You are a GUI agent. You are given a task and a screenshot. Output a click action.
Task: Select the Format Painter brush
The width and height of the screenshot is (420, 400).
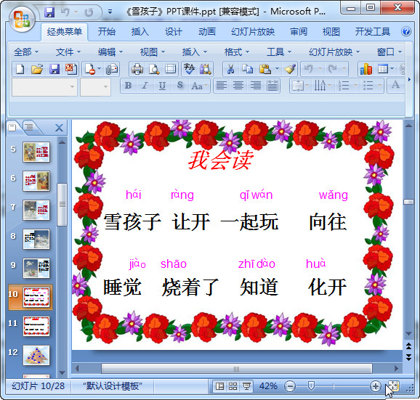[291, 69]
